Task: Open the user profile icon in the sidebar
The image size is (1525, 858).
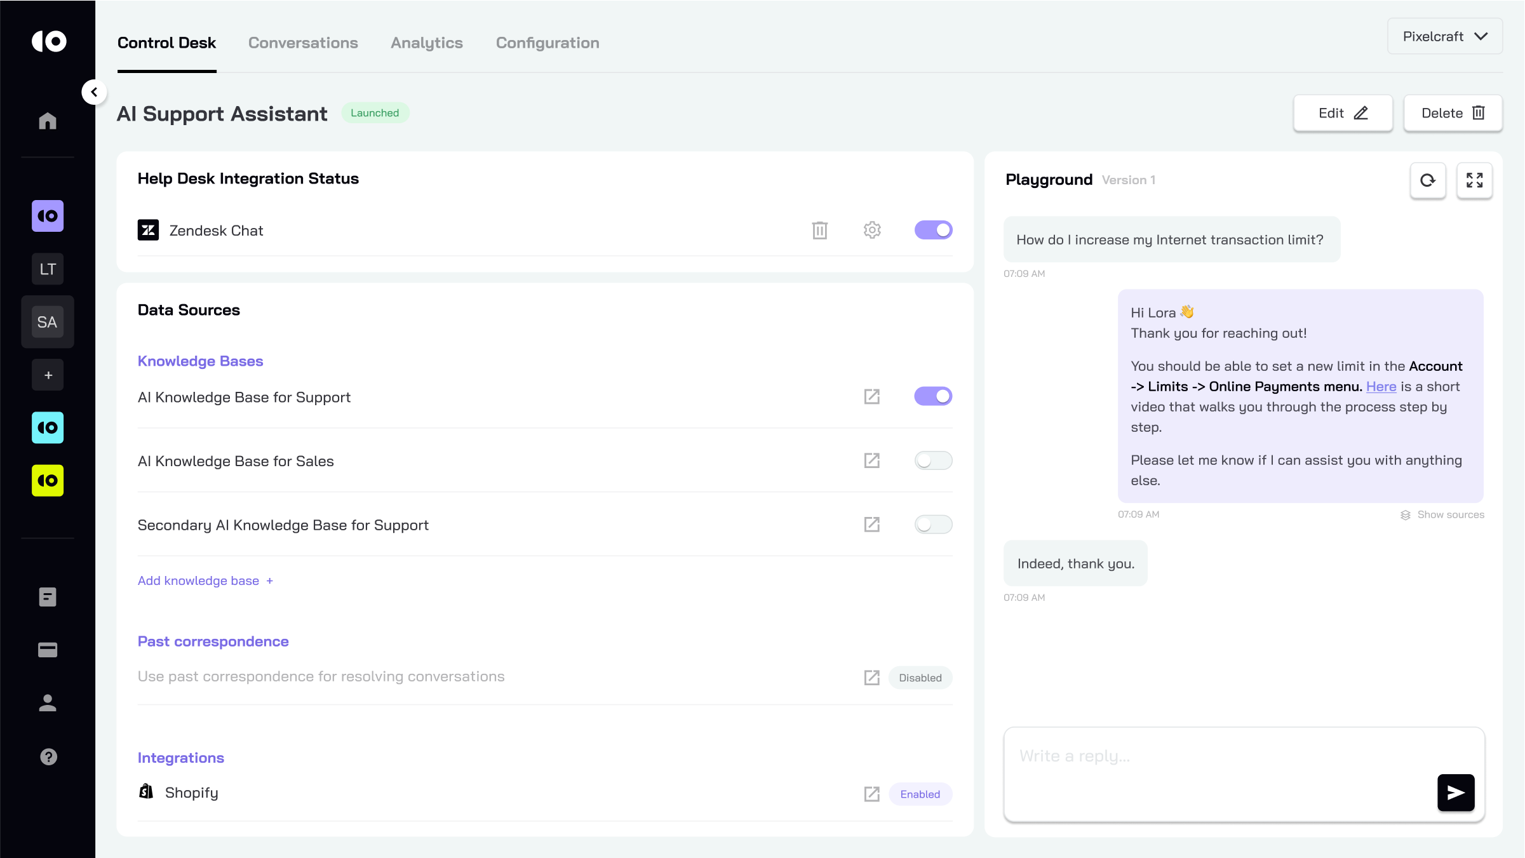Action: [x=48, y=703]
